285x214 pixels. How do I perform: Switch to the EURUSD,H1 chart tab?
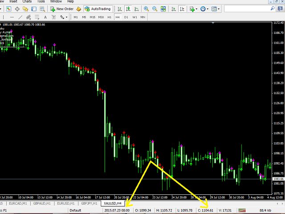pyautogui.click(x=66, y=203)
